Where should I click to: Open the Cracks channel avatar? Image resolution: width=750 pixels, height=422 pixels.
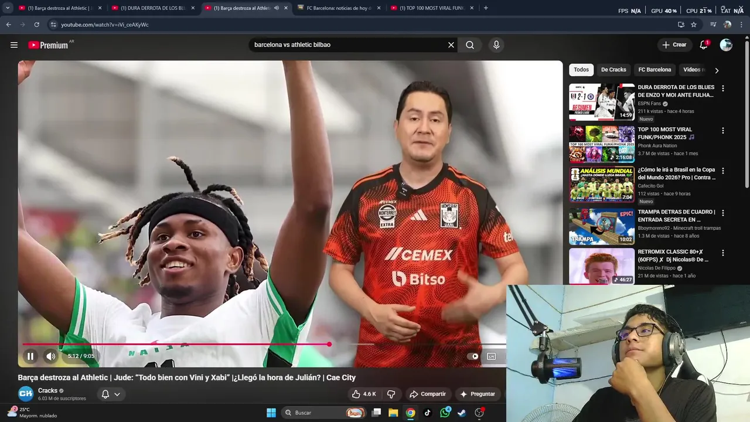(x=26, y=394)
